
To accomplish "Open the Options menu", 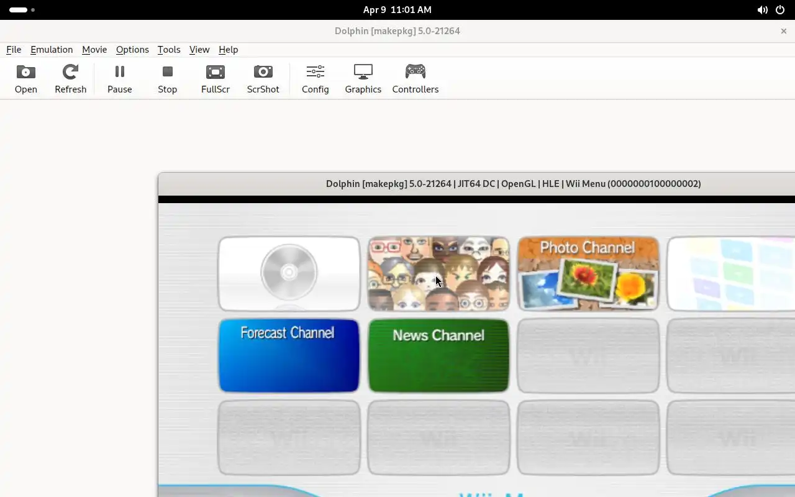I will tap(132, 50).
